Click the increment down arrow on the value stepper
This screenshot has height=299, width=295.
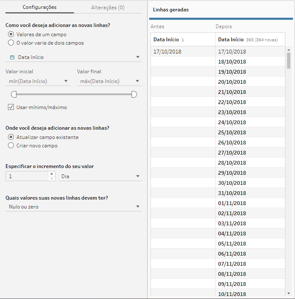point(52,179)
